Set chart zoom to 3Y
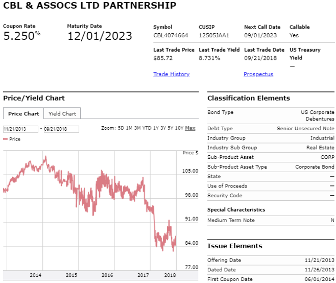336x283 pixels. [x=163, y=128]
